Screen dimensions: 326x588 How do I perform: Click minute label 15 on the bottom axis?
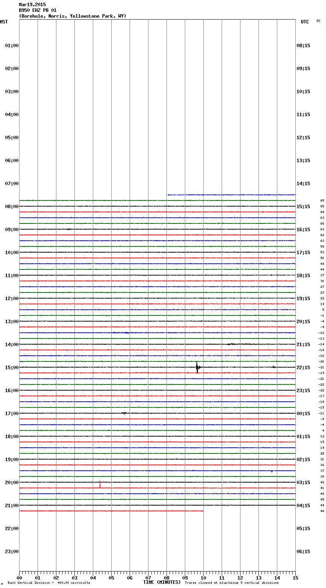[295, 578]
